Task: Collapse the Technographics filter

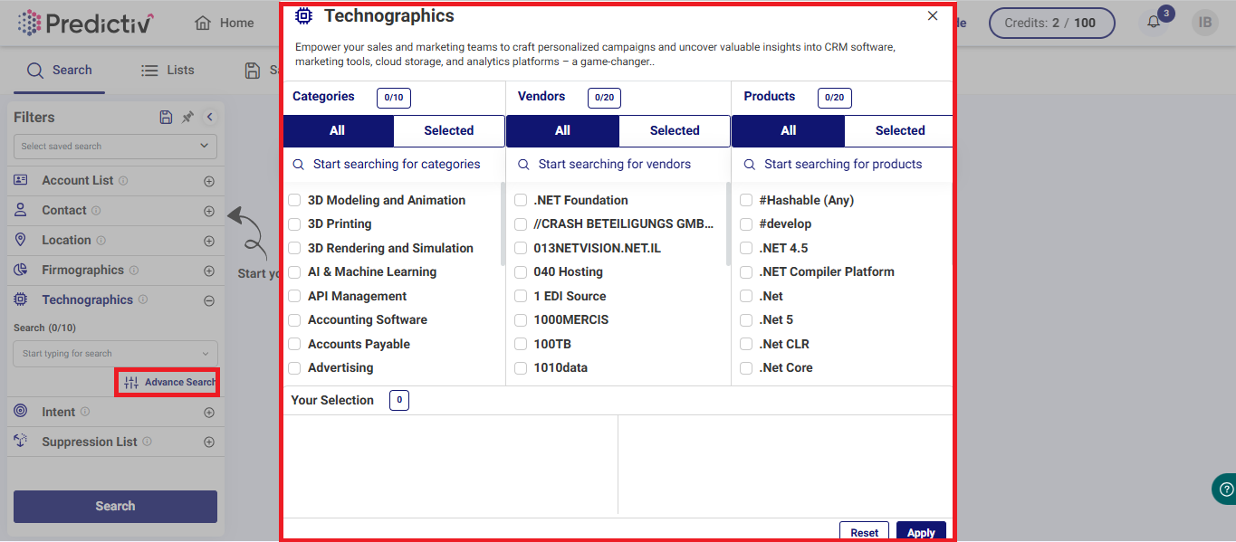Action: (x=209, y=300)
